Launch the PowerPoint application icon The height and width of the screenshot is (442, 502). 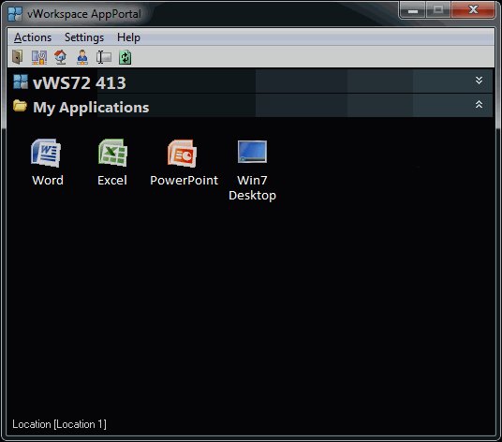[x=183, y=154]
